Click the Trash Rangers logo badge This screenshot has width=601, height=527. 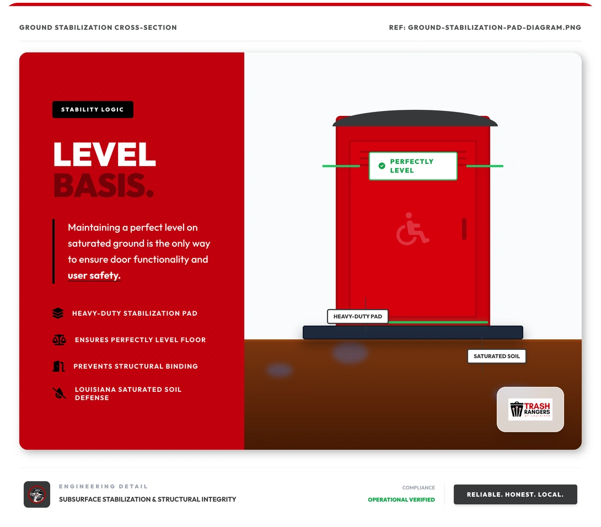coord(530,409)
